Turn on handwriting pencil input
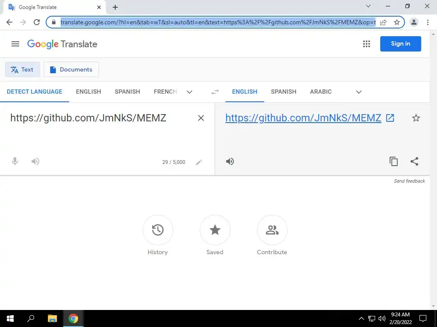Image resolution: width=437 pixels, height=327 pixels. click(x=199, y=162)
